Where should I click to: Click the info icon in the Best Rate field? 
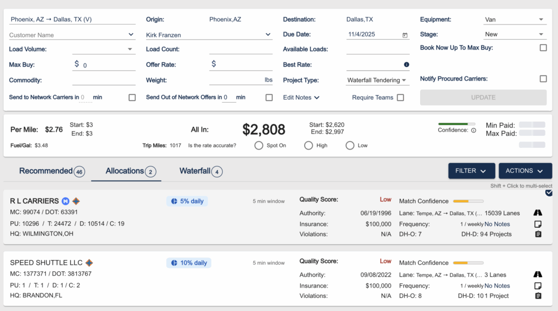pos(406,65)
